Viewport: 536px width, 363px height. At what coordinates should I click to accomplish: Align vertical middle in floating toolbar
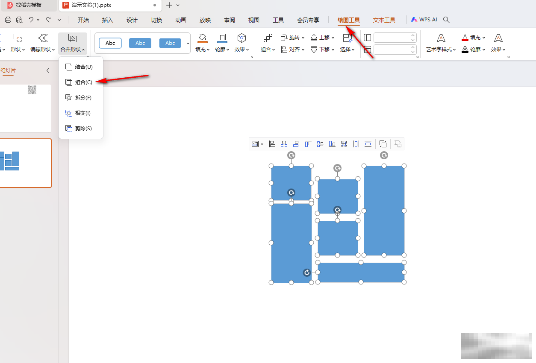tap(320, 144)
